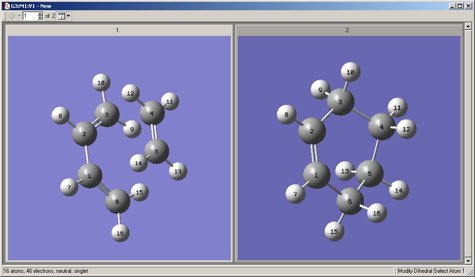The image size is (475, 277).
Task: Select hydrogen atom 12 in frame 1
Action: click(x=131, y=93)
